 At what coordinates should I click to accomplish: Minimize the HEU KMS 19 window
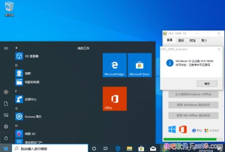click(x=197, y=33)
